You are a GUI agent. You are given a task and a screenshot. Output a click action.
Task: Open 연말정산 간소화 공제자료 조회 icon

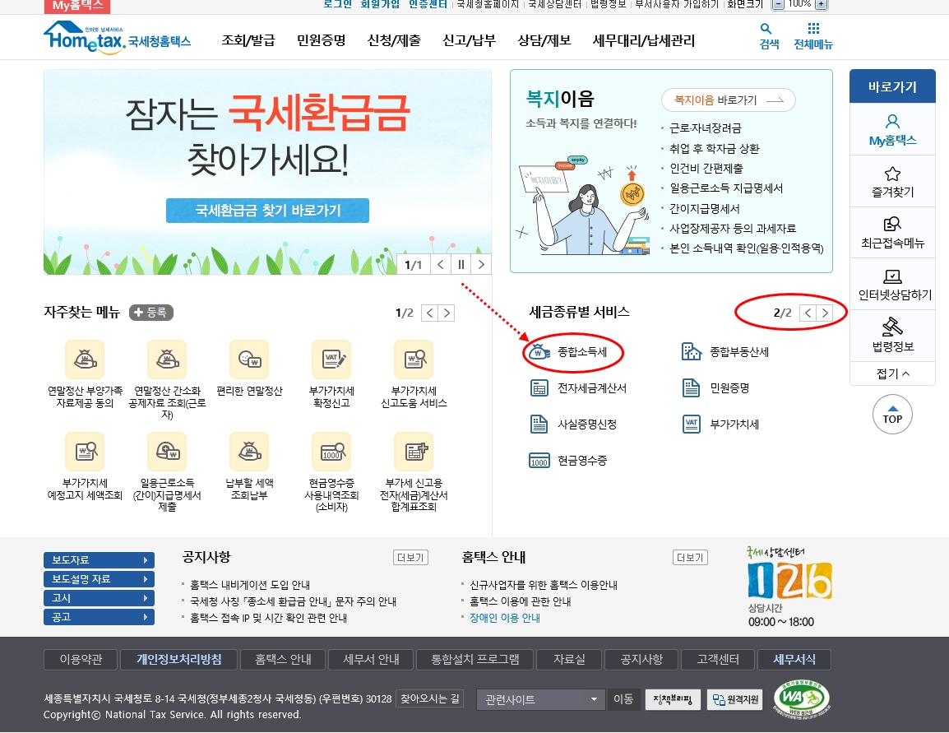point(167,360)
